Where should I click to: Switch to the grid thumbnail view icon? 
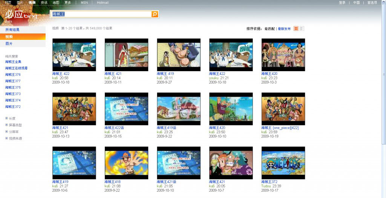(296, 29)
